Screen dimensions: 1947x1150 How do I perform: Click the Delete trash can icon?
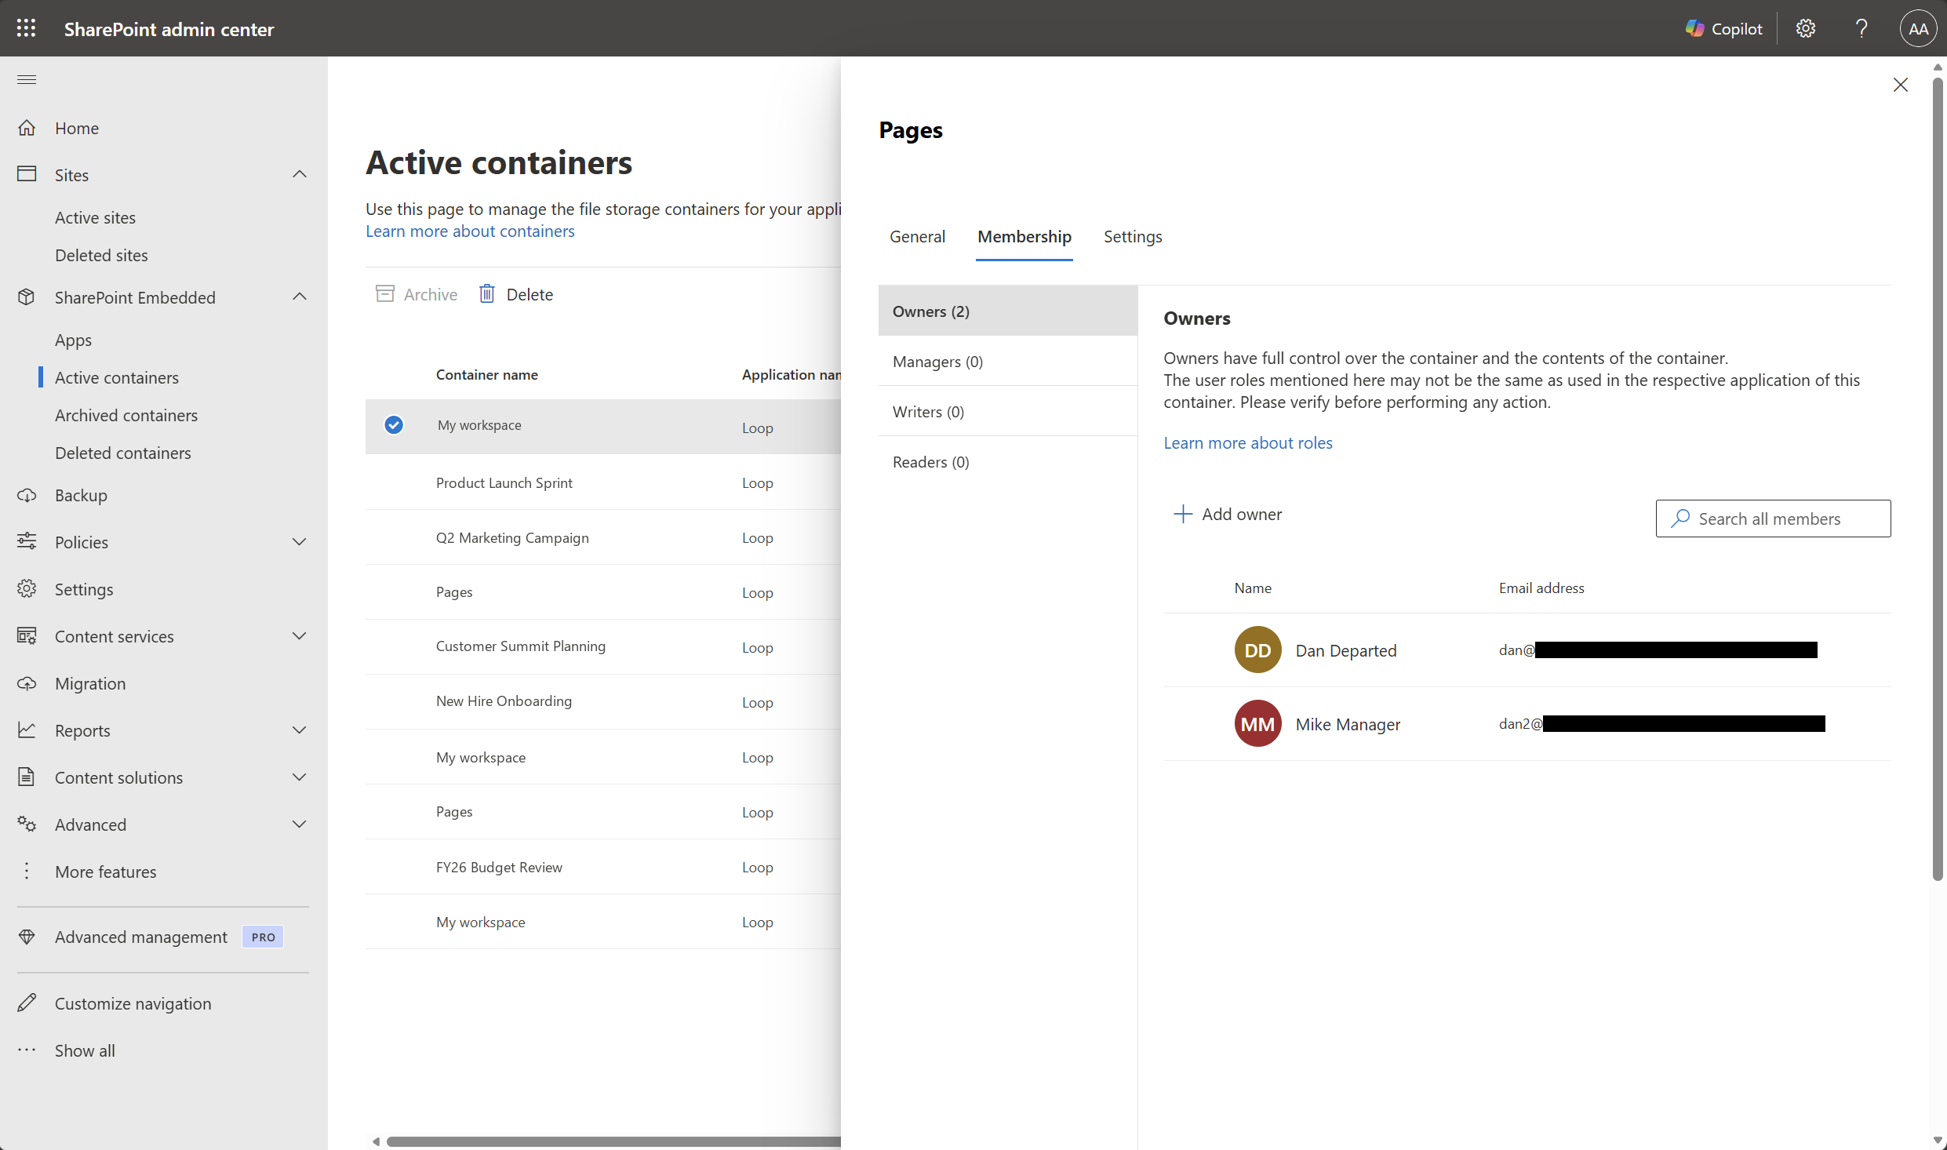point(487,293)
